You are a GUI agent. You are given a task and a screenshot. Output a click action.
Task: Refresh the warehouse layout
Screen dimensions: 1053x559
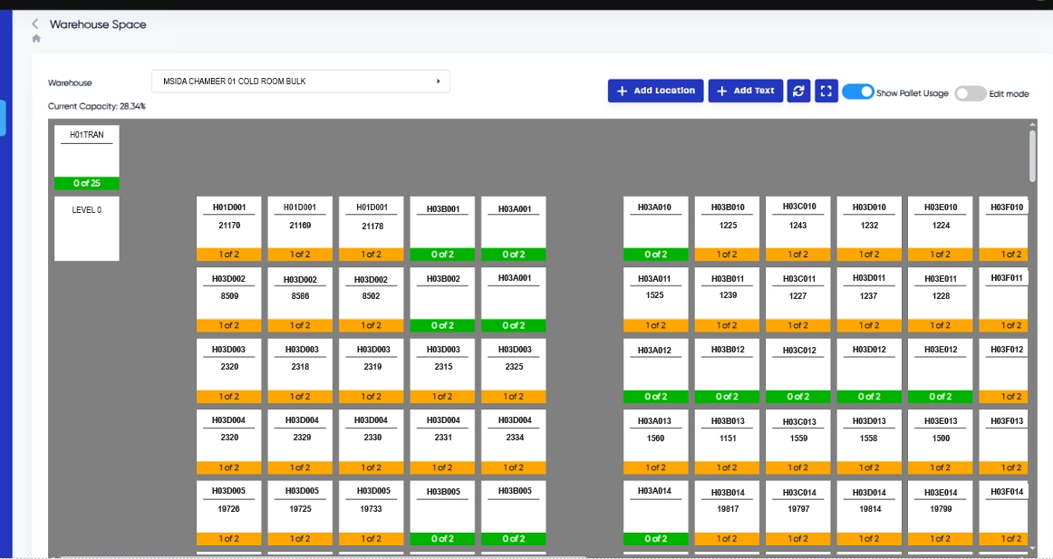(798, 91)
